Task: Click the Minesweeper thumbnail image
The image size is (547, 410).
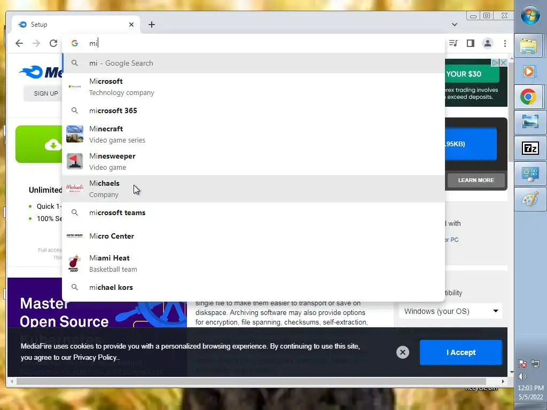Action: [x=75, y=161]
